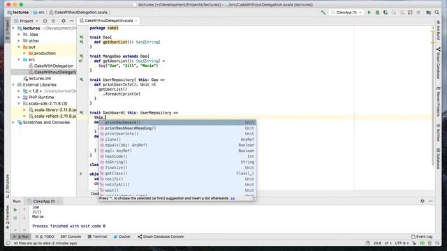This screenshot has height=251, width=447.
Task: Open Run panel settings gear
Action: pyautogui.click(x=422, y=201)
